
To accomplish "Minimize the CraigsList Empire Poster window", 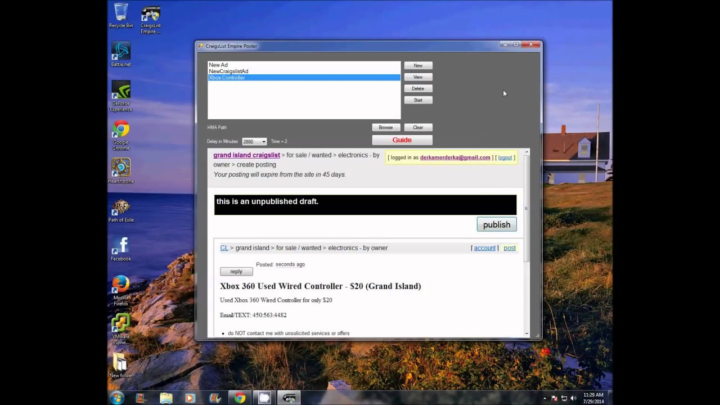I will click(x=505, y=44).
